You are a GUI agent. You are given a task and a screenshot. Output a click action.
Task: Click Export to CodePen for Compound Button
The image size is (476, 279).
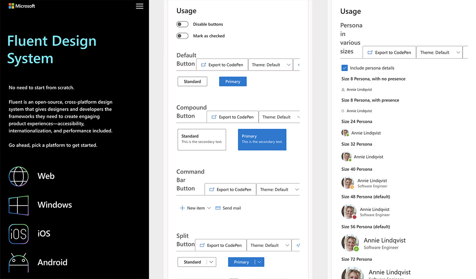point(232,117)
